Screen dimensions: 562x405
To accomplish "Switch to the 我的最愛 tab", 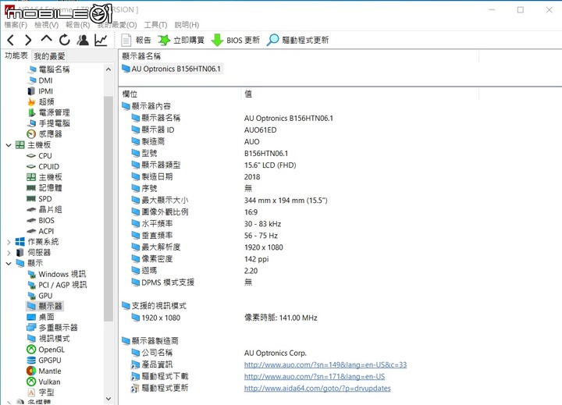I will point(49,56).
